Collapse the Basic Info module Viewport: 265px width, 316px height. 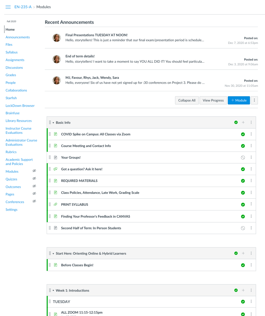point(53,123)
